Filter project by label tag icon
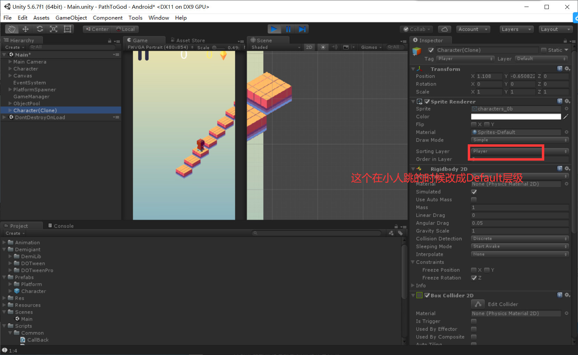This screenshot has width=578, height=355. [400, 233]
